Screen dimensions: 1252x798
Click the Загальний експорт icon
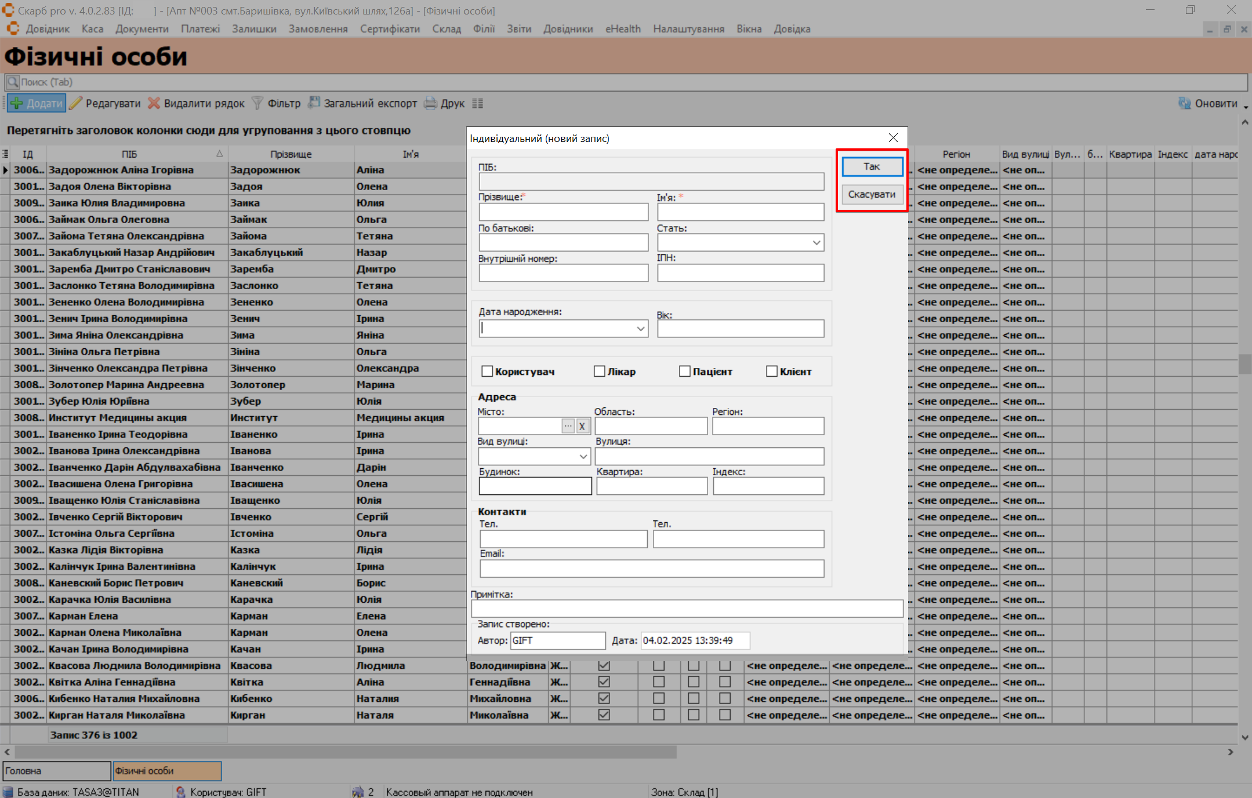(314, 103)
